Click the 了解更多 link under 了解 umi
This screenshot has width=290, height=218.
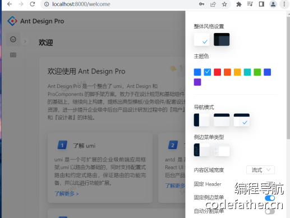click(66, 194)
